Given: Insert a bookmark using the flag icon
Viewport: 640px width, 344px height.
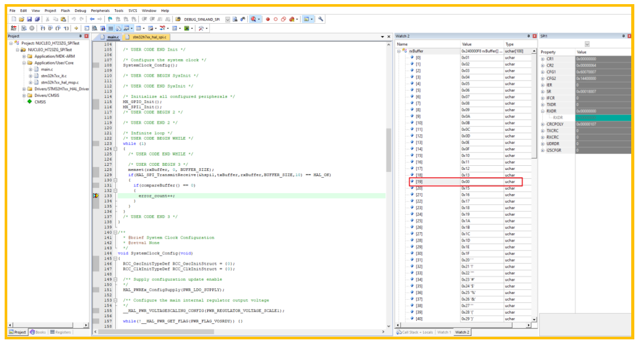Looking at the screenshot, I should click(x=110, y=19).
